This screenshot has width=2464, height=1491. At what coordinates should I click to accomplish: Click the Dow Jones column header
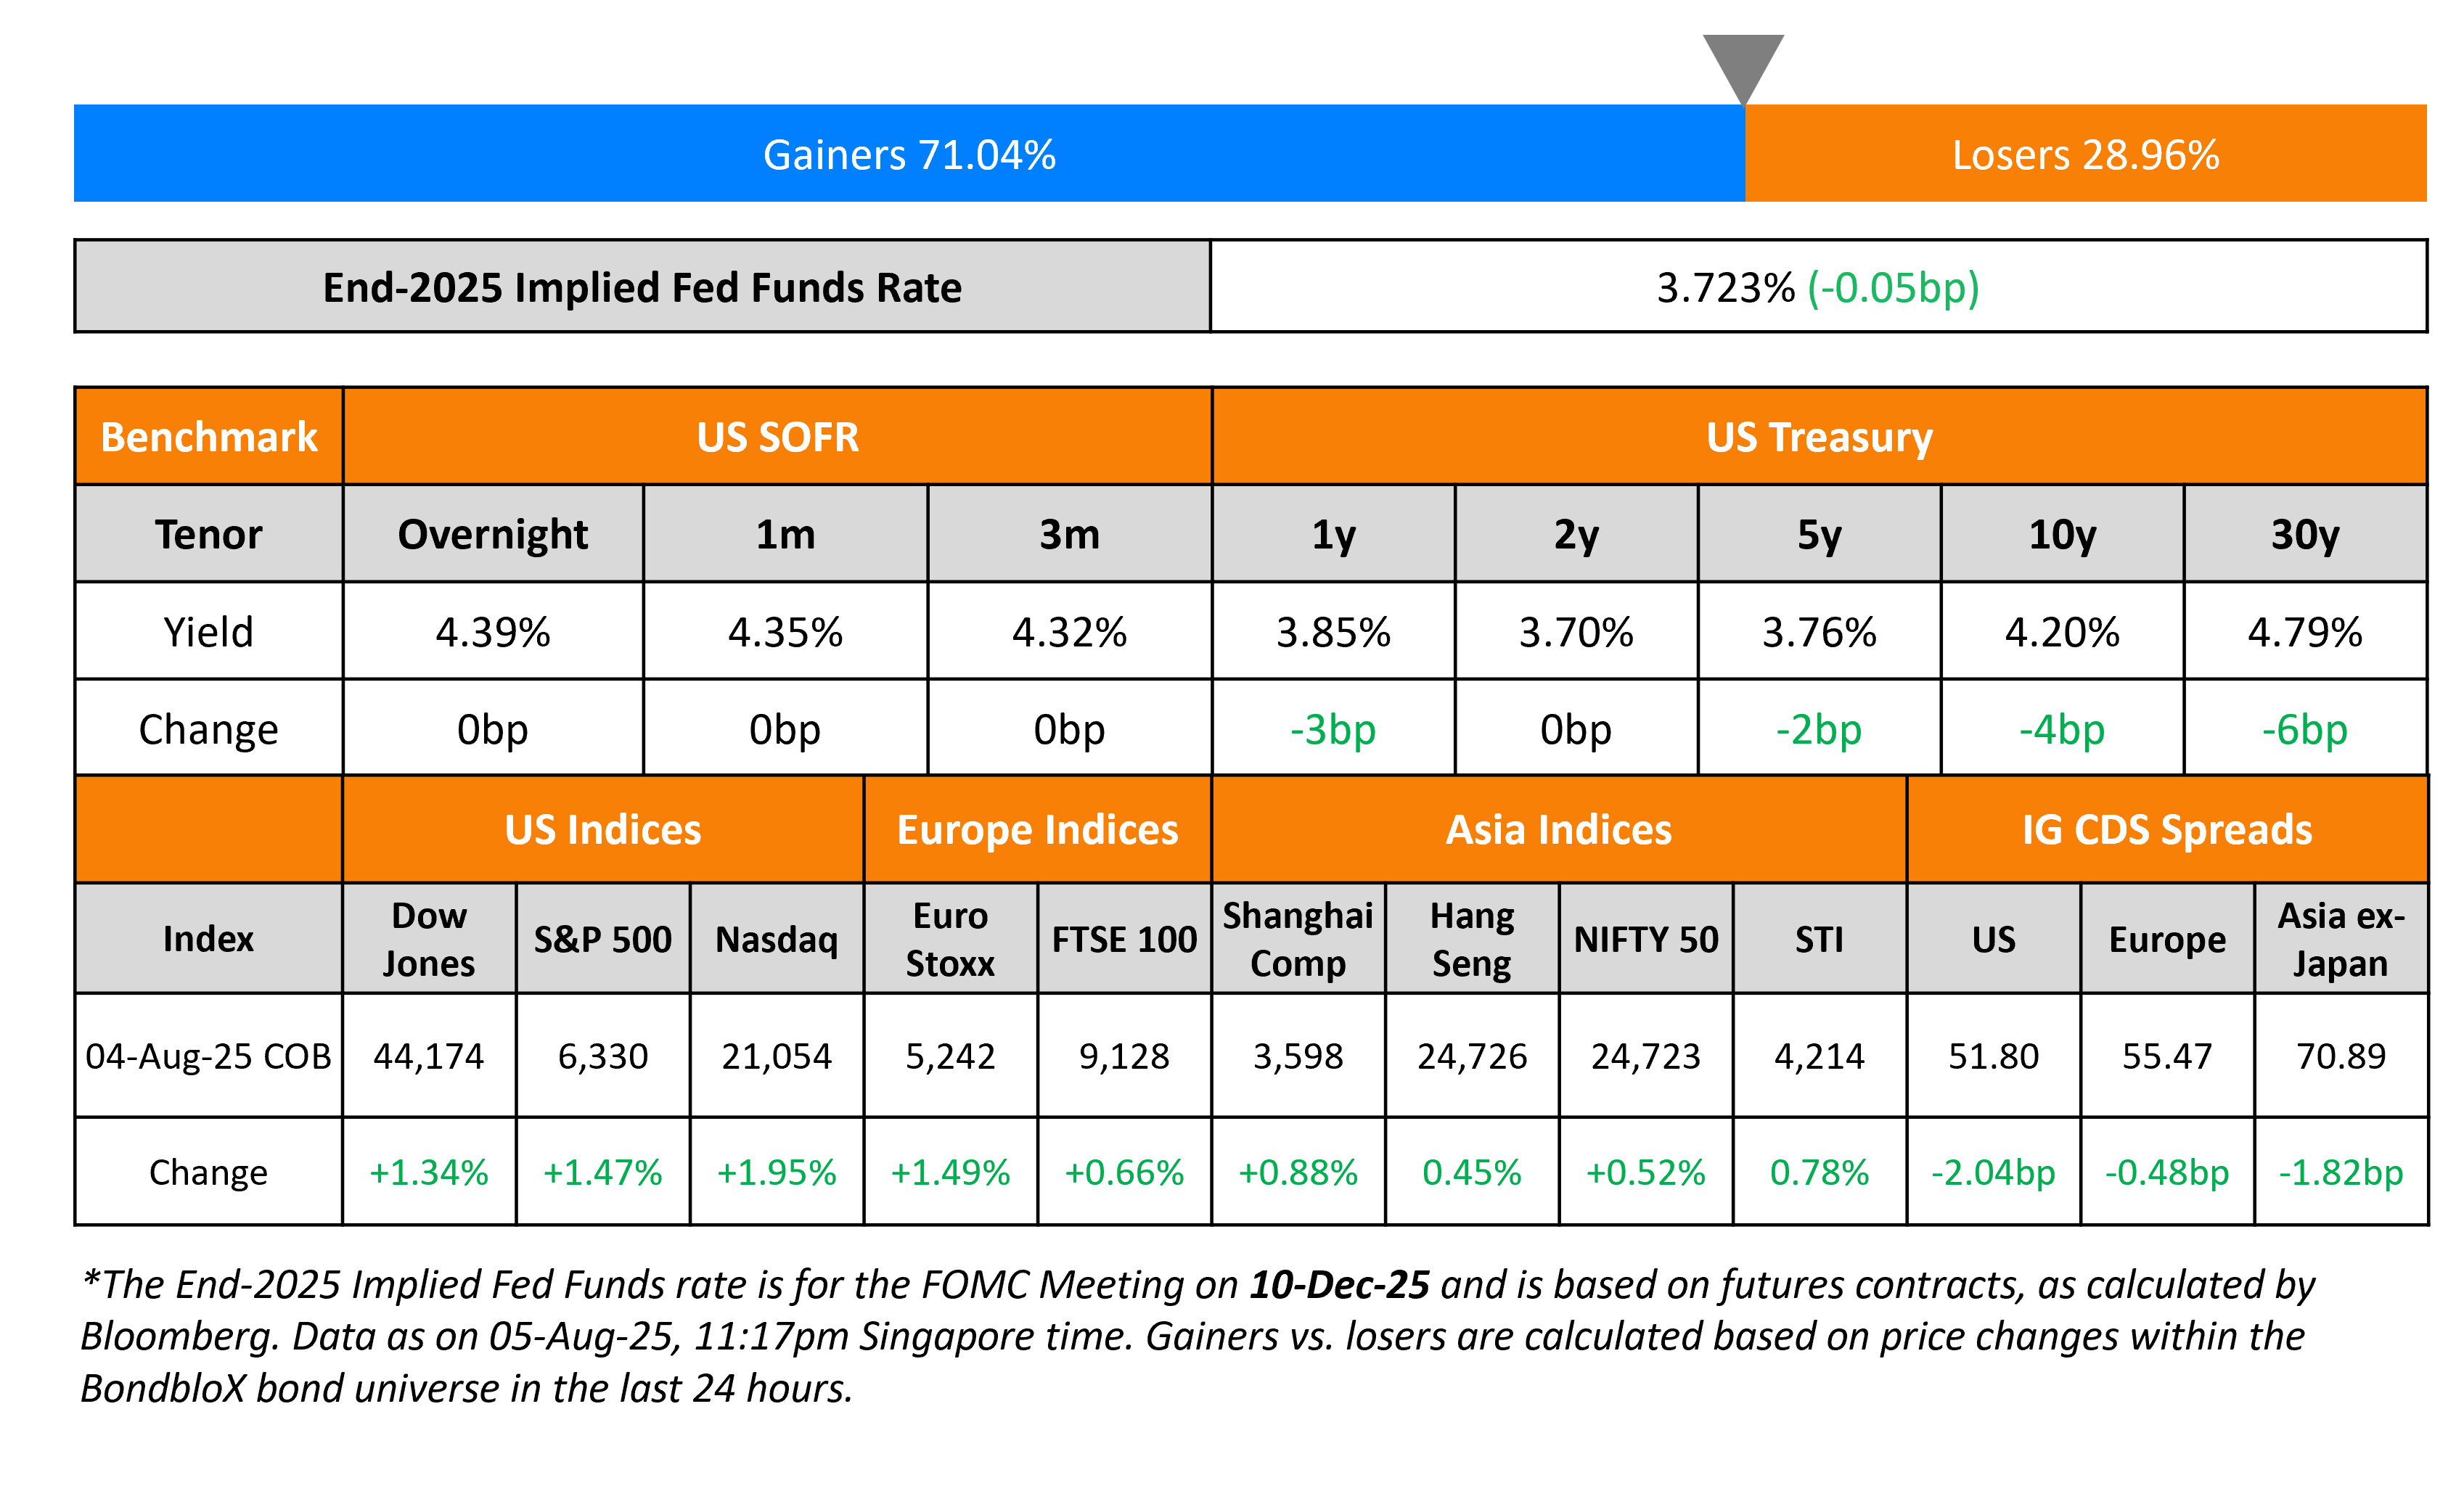429,939
